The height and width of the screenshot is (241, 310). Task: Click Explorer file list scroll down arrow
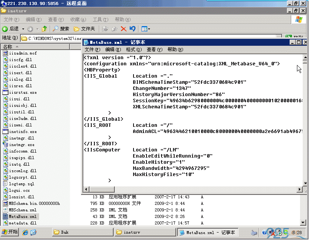[x=303, y=223]
